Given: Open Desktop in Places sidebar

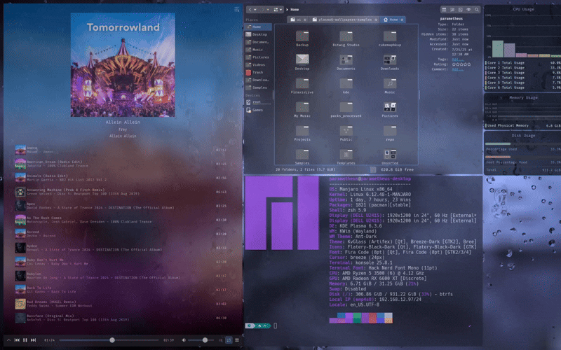Looking at the screenshot, I should coord(258,34).
